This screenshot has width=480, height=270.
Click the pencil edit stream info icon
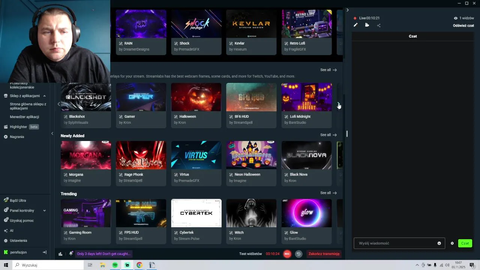355,25
